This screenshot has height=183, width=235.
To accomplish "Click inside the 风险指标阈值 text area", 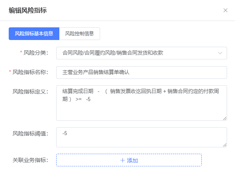I will point(142,137).
